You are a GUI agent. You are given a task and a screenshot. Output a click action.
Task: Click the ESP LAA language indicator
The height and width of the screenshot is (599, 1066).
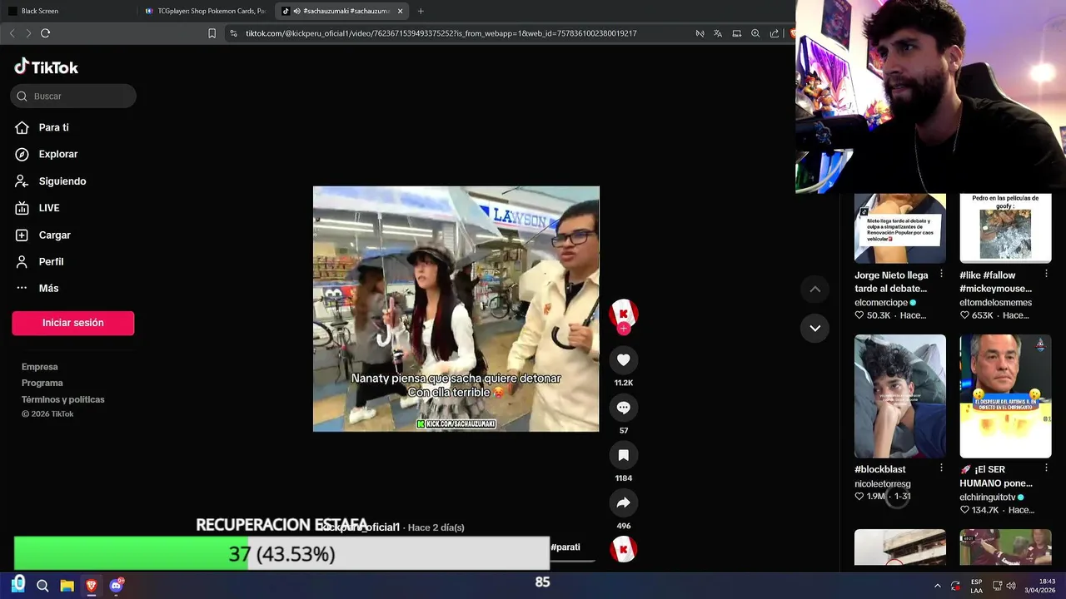pyautogui.click(x=977, y=586)
